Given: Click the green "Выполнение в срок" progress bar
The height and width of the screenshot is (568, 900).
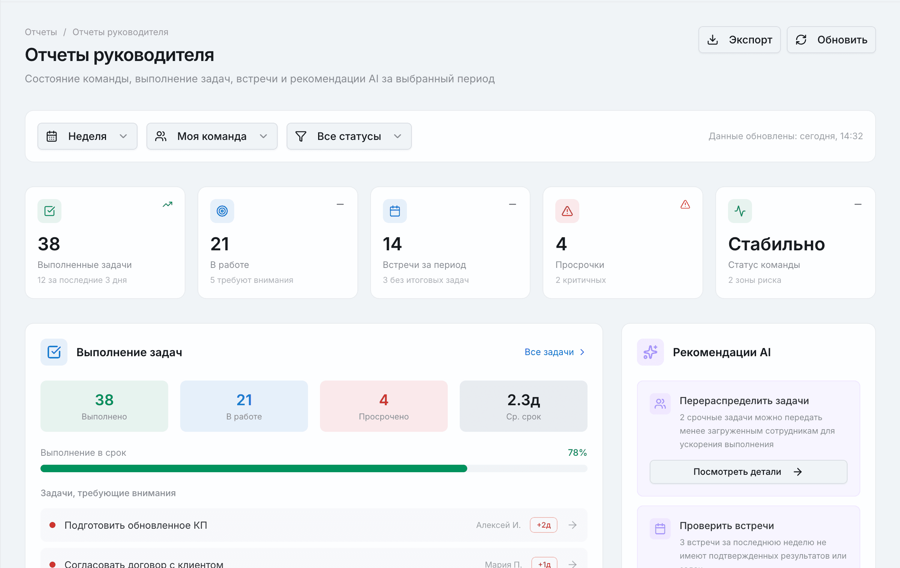Looking at the screenshot, I should point(253,468).
